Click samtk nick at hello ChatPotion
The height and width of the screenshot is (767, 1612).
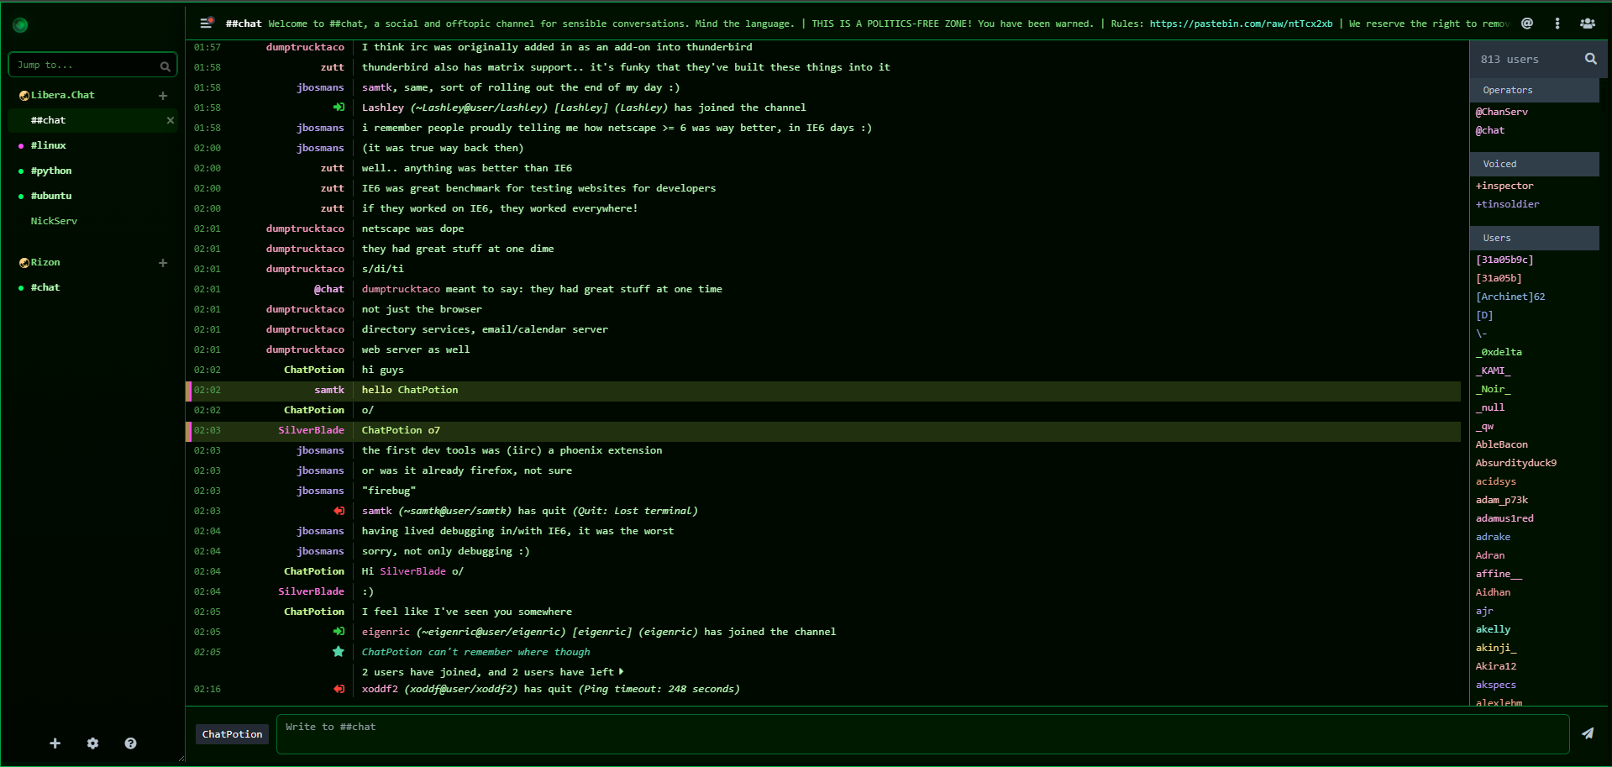pos(329,390)
